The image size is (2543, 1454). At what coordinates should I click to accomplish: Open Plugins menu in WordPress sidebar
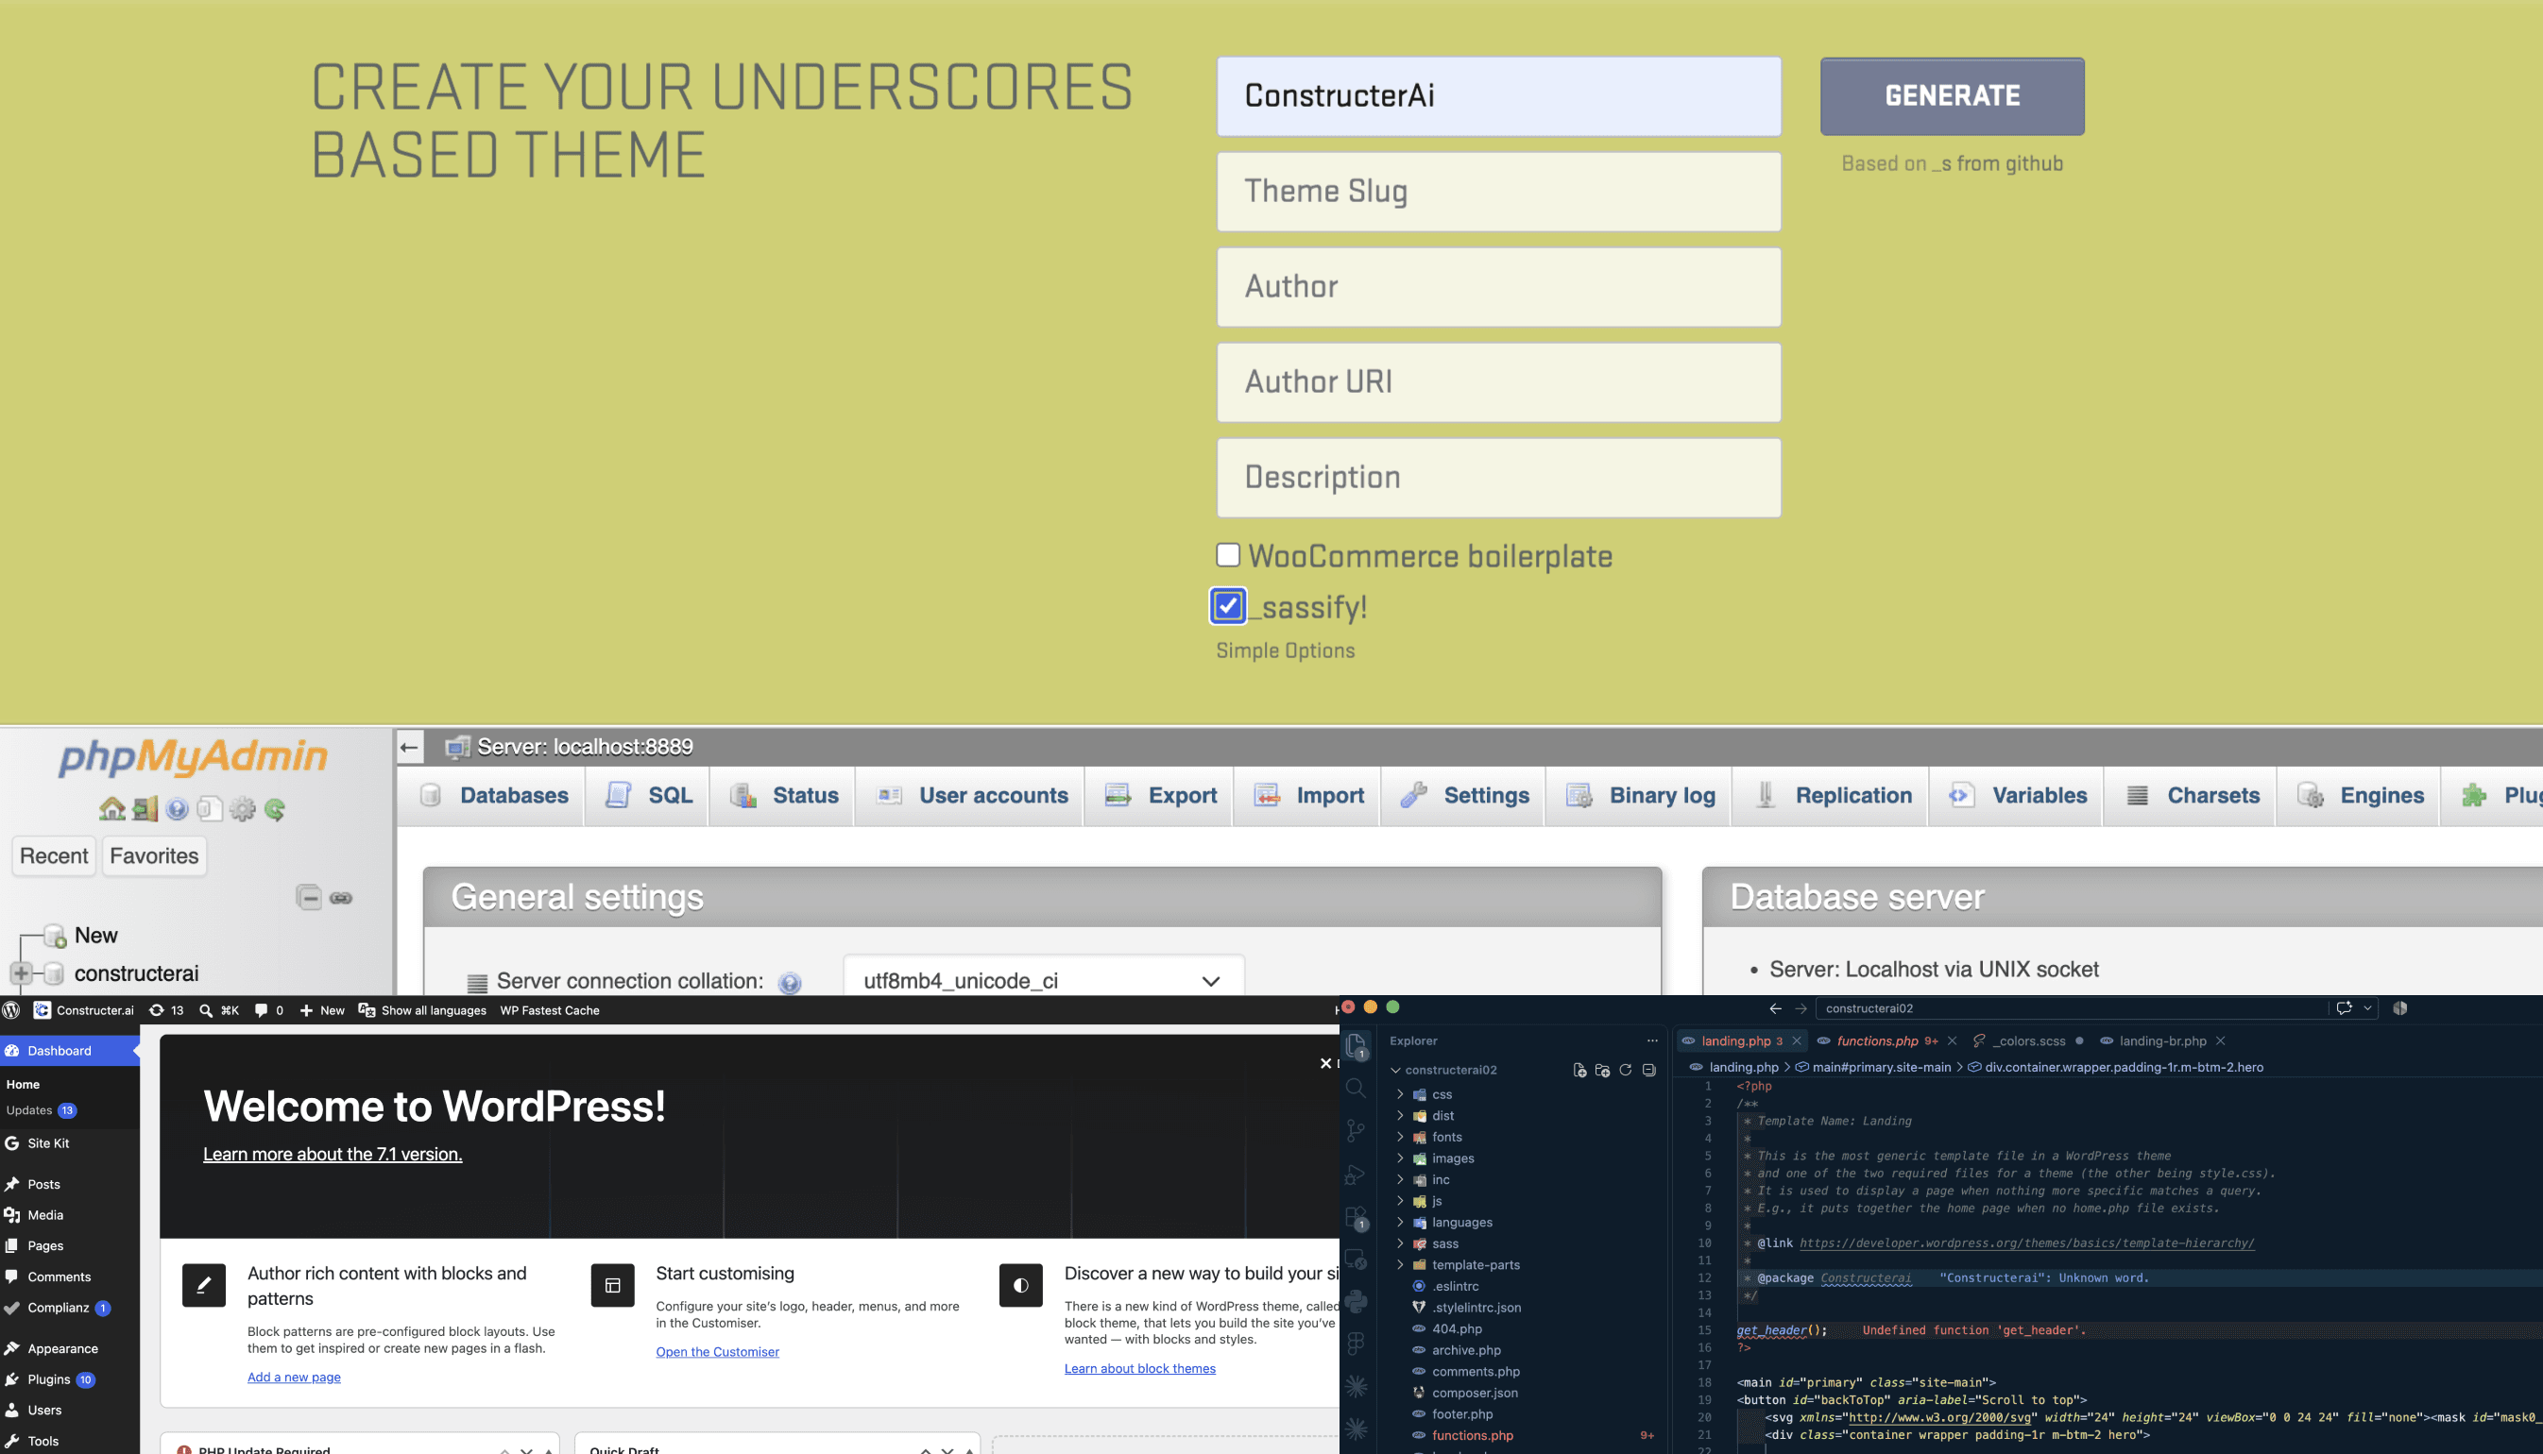tap(48, 1379)
